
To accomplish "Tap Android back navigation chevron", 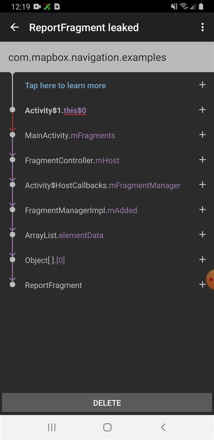I will tap(163, 427).
